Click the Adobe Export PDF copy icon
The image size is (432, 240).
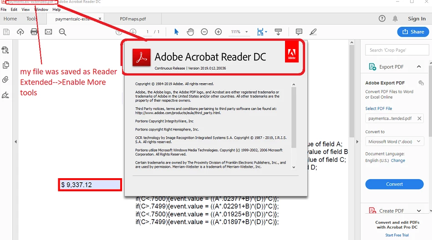coord(421,83)
